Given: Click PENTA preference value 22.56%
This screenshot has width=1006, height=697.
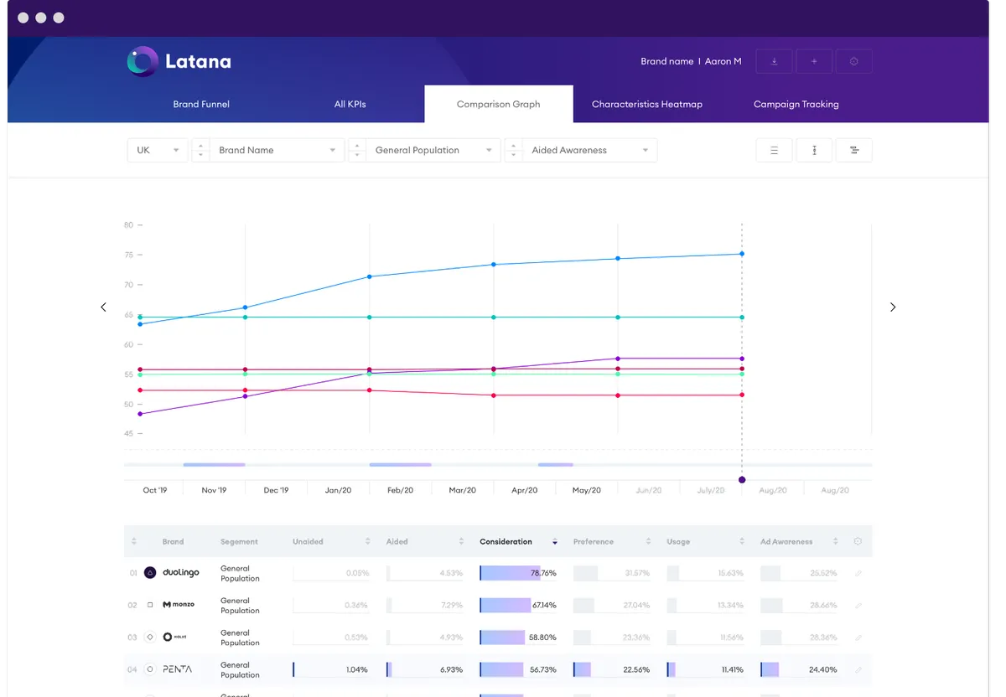Looking at the screenshot, I should point(636,669).
